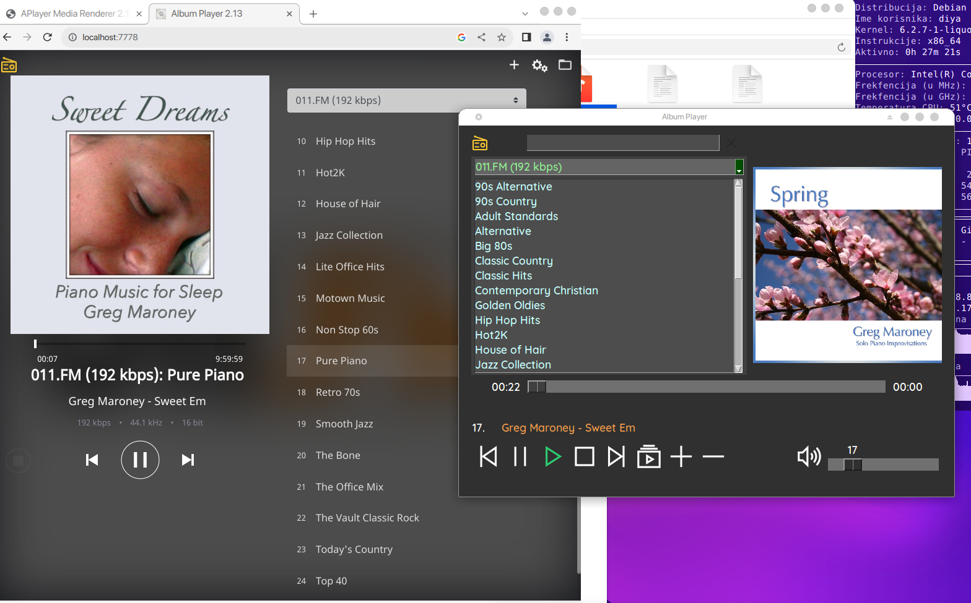Pause playback in Album Player window
Viewport: 971px width, 603px height.
coord(520,457)
